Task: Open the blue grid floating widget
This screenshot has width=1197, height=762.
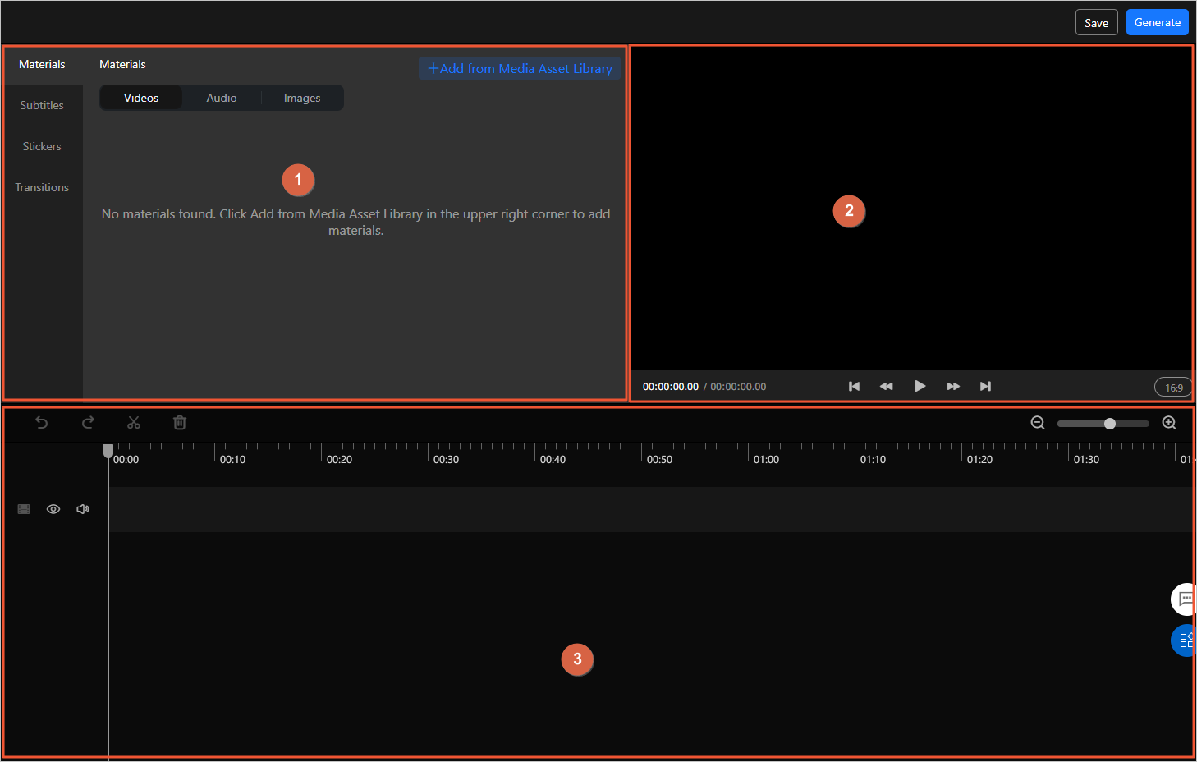Action: [x=1184, y=640]
